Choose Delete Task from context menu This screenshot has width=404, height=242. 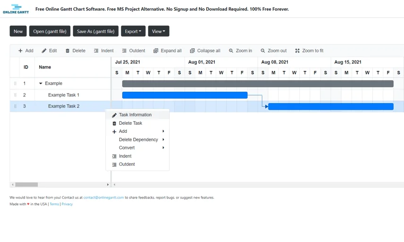pos(138,123)
